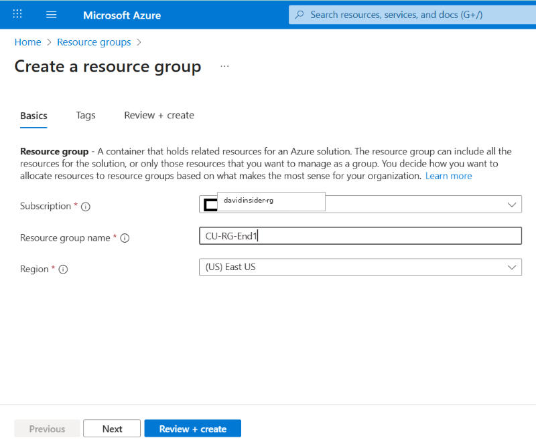Open the ellipsis menu beside page title
Viewport: 536px width, 444px height.
pyautogui.click(x=224, y=66)
